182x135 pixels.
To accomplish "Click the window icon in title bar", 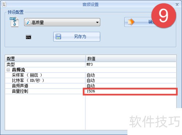I will 4,4.
